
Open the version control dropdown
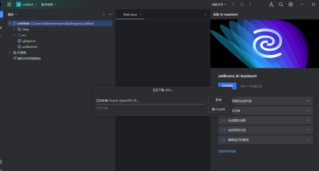pos(48,4)
